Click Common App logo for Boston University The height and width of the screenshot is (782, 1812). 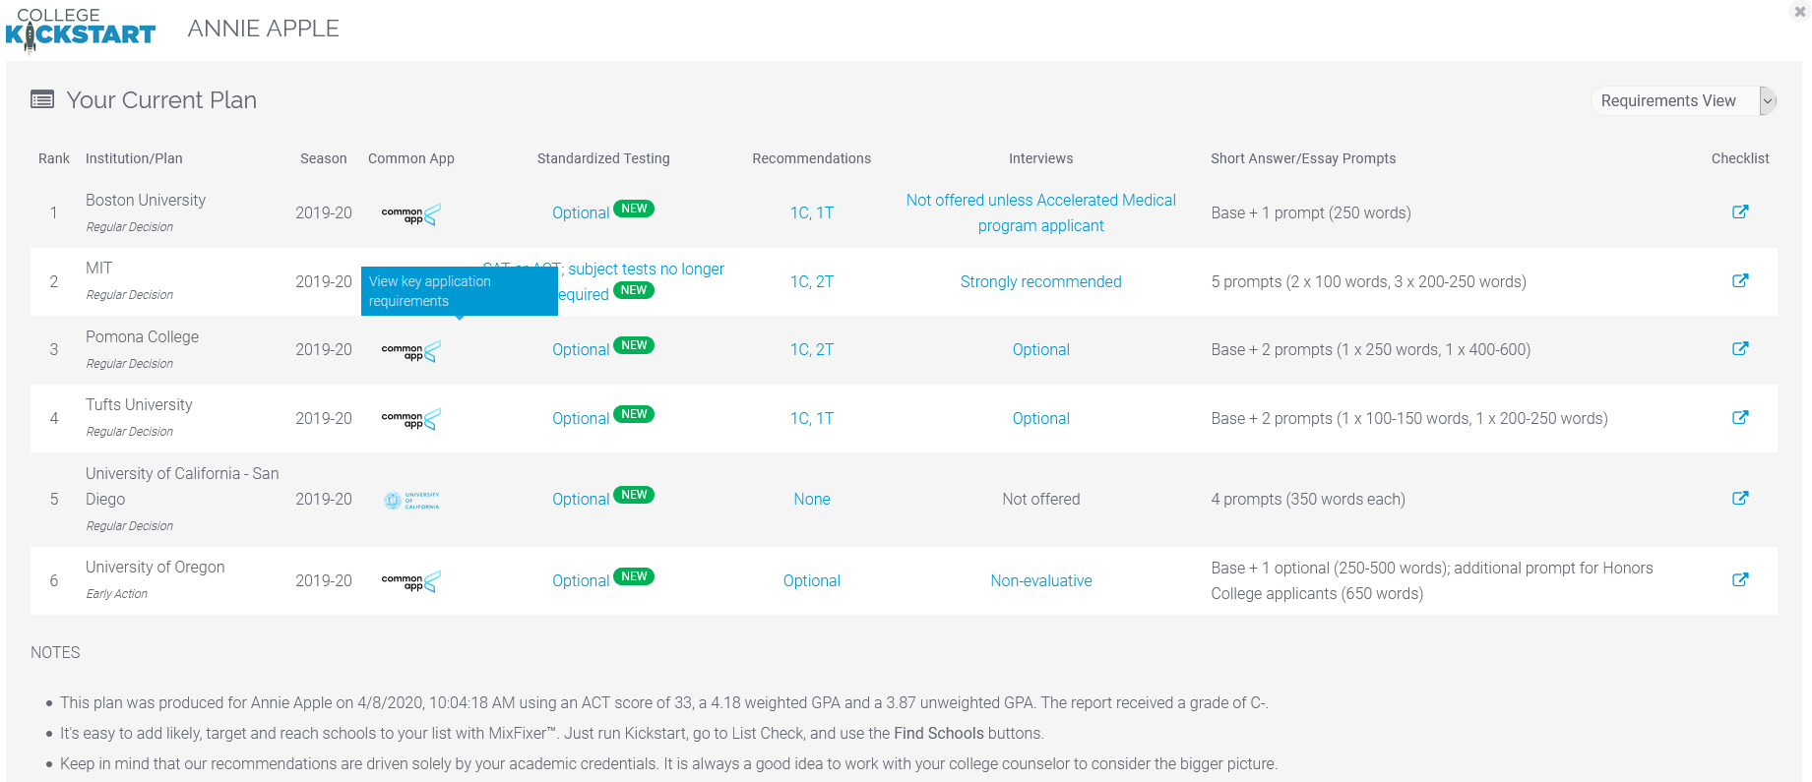410,213
